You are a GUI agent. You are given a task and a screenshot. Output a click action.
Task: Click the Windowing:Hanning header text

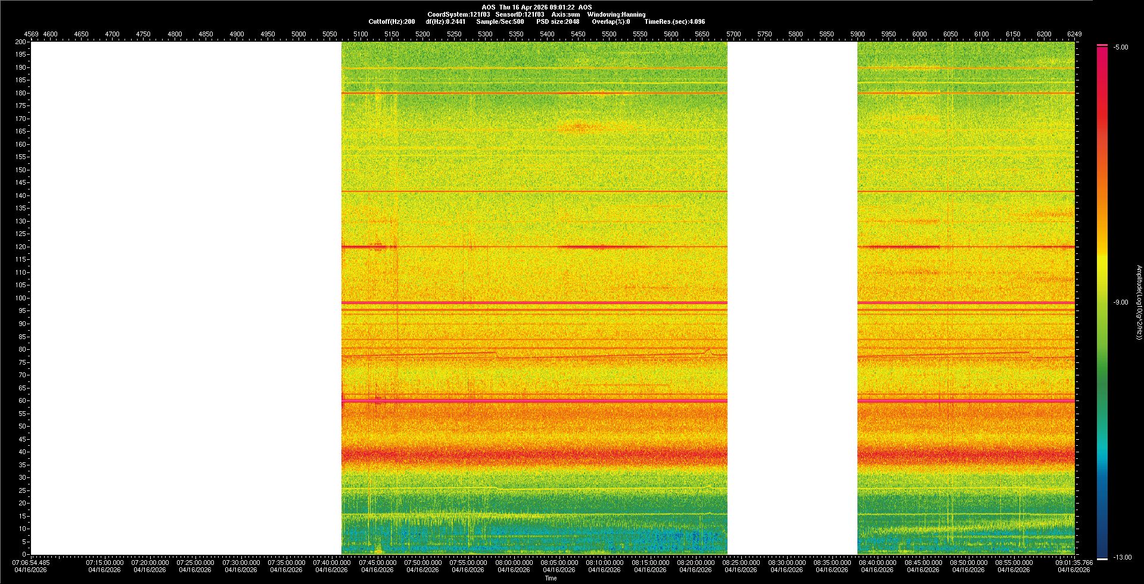[x=616, y=14]
